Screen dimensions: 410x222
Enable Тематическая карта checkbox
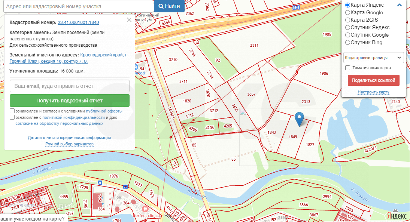[x=347, y=68]
